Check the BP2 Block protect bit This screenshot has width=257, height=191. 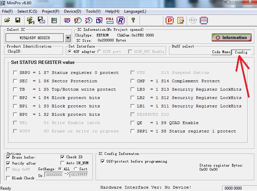(x=15, y=98)
